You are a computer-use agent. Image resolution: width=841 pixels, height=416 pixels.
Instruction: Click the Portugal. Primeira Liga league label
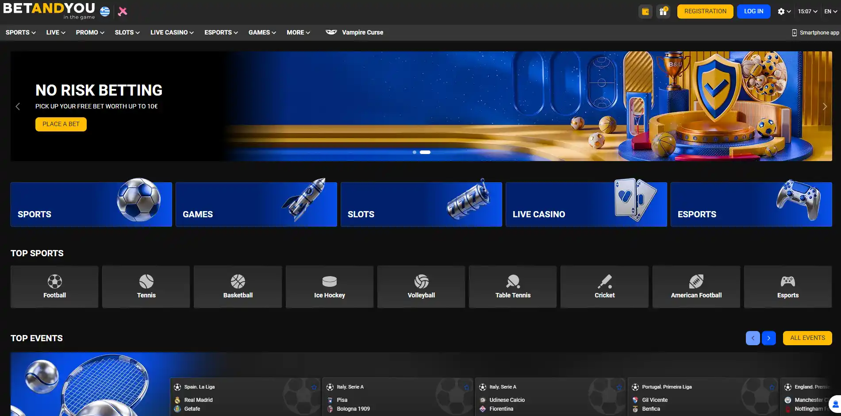pyautogui.click(x=667, y=387)
